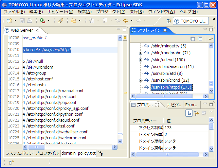
Task: Click the Run external tools icon
Action: pyautogui.click(x=43, y=21)
